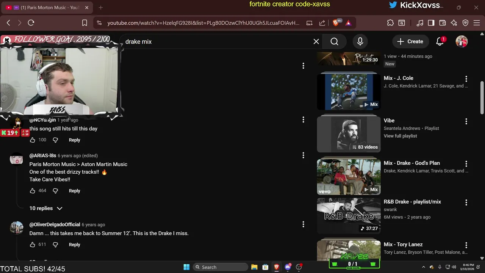The height and width of the screenshot is (273, 485).
Task: Open the Brave Wallet icon
Action: (442, 23)
